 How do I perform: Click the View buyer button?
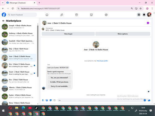[x=68, y=34]
